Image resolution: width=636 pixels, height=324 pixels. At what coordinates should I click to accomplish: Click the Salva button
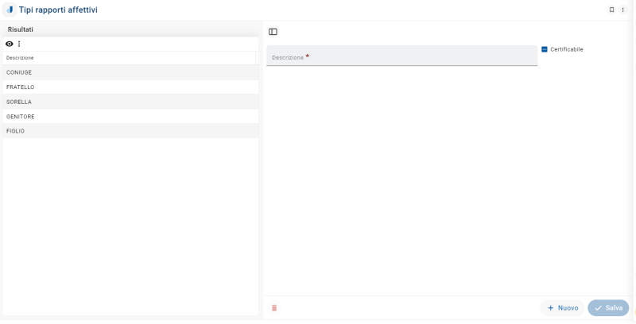click(608, 308)
